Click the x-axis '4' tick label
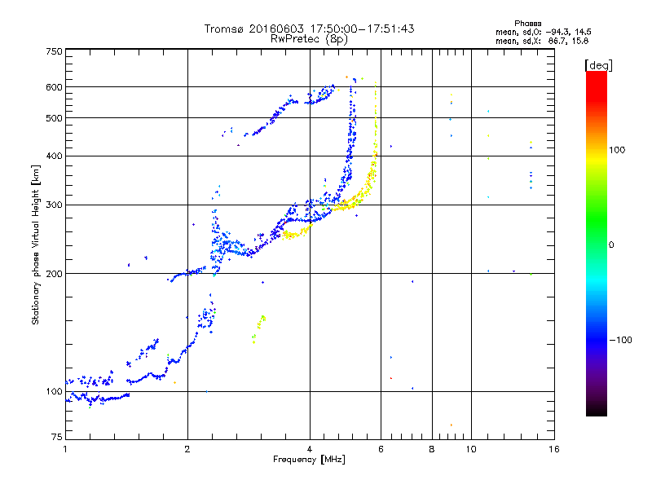 [x=310, y=449]
